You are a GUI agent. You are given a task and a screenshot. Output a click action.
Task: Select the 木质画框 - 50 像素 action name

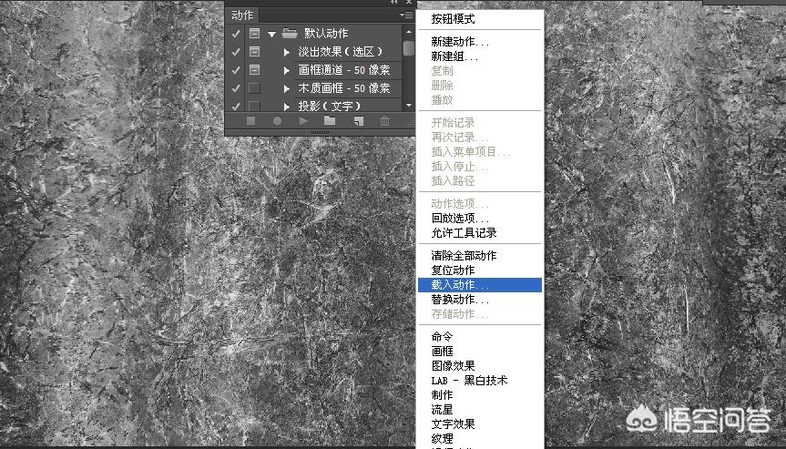click(x=344, y=88)
